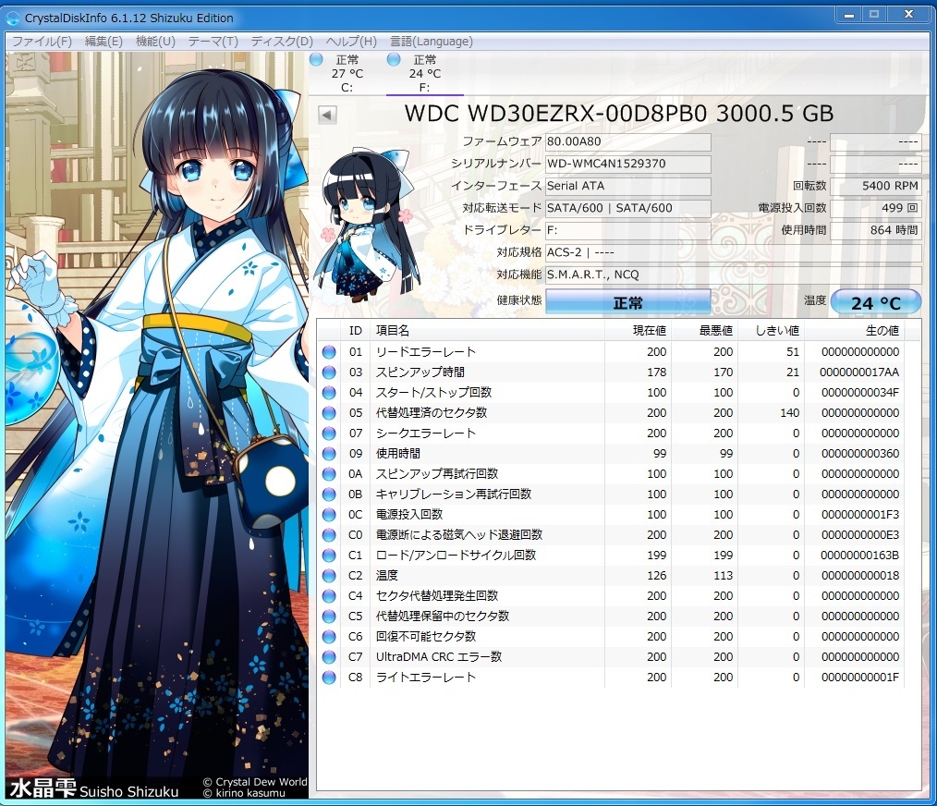Screen dimensions: 937x806
Task: Click the 24 °C temperature button
Action: click(x=875, y=302)
